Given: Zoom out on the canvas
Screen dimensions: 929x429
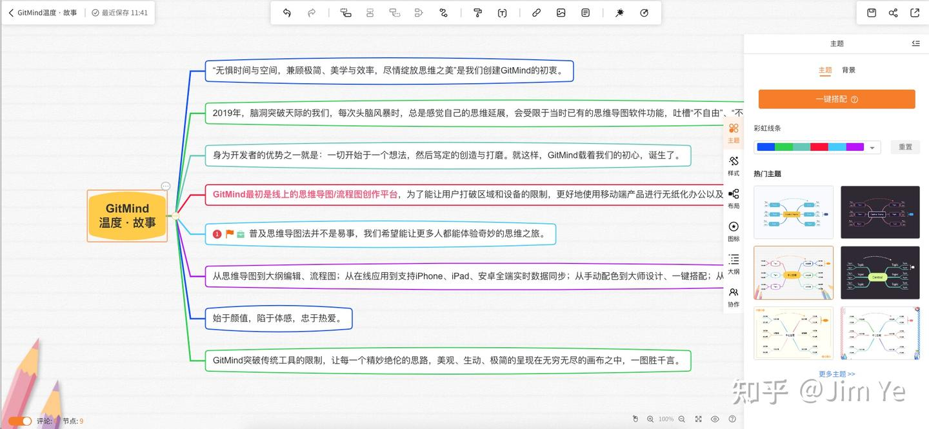Looking at the screenshot, I should coord(681,419).
